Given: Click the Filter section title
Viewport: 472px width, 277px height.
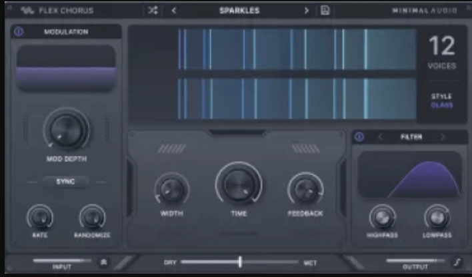Looking at the screenshot, I should click(411, 137).
